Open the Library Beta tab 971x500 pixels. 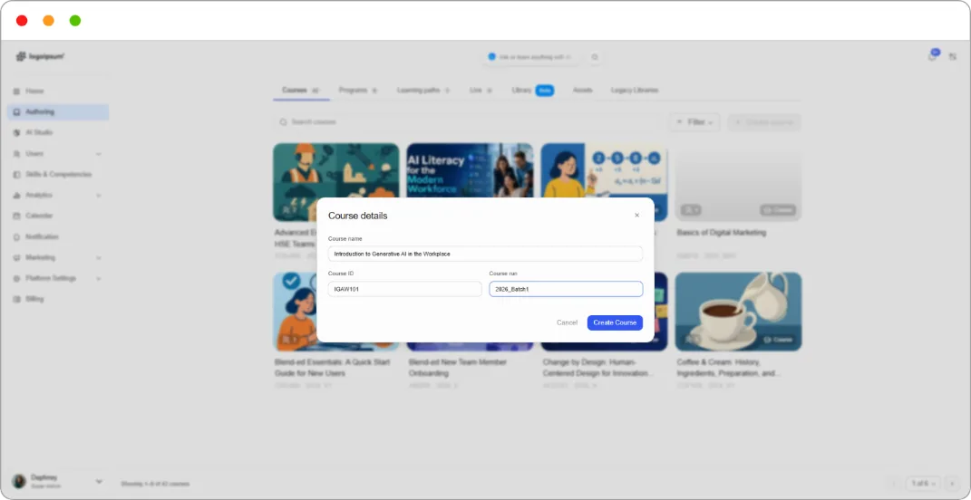532,91
